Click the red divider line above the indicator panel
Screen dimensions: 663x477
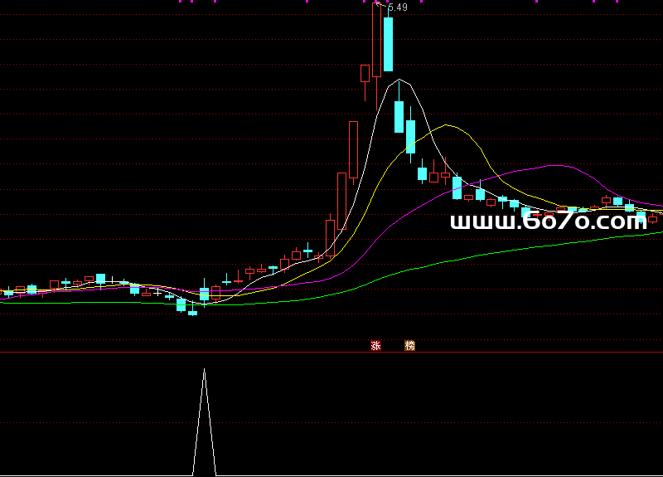(x=331, y=353)
